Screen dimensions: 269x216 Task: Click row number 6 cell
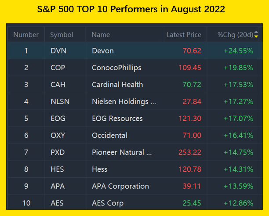click(x=26, y=136)
